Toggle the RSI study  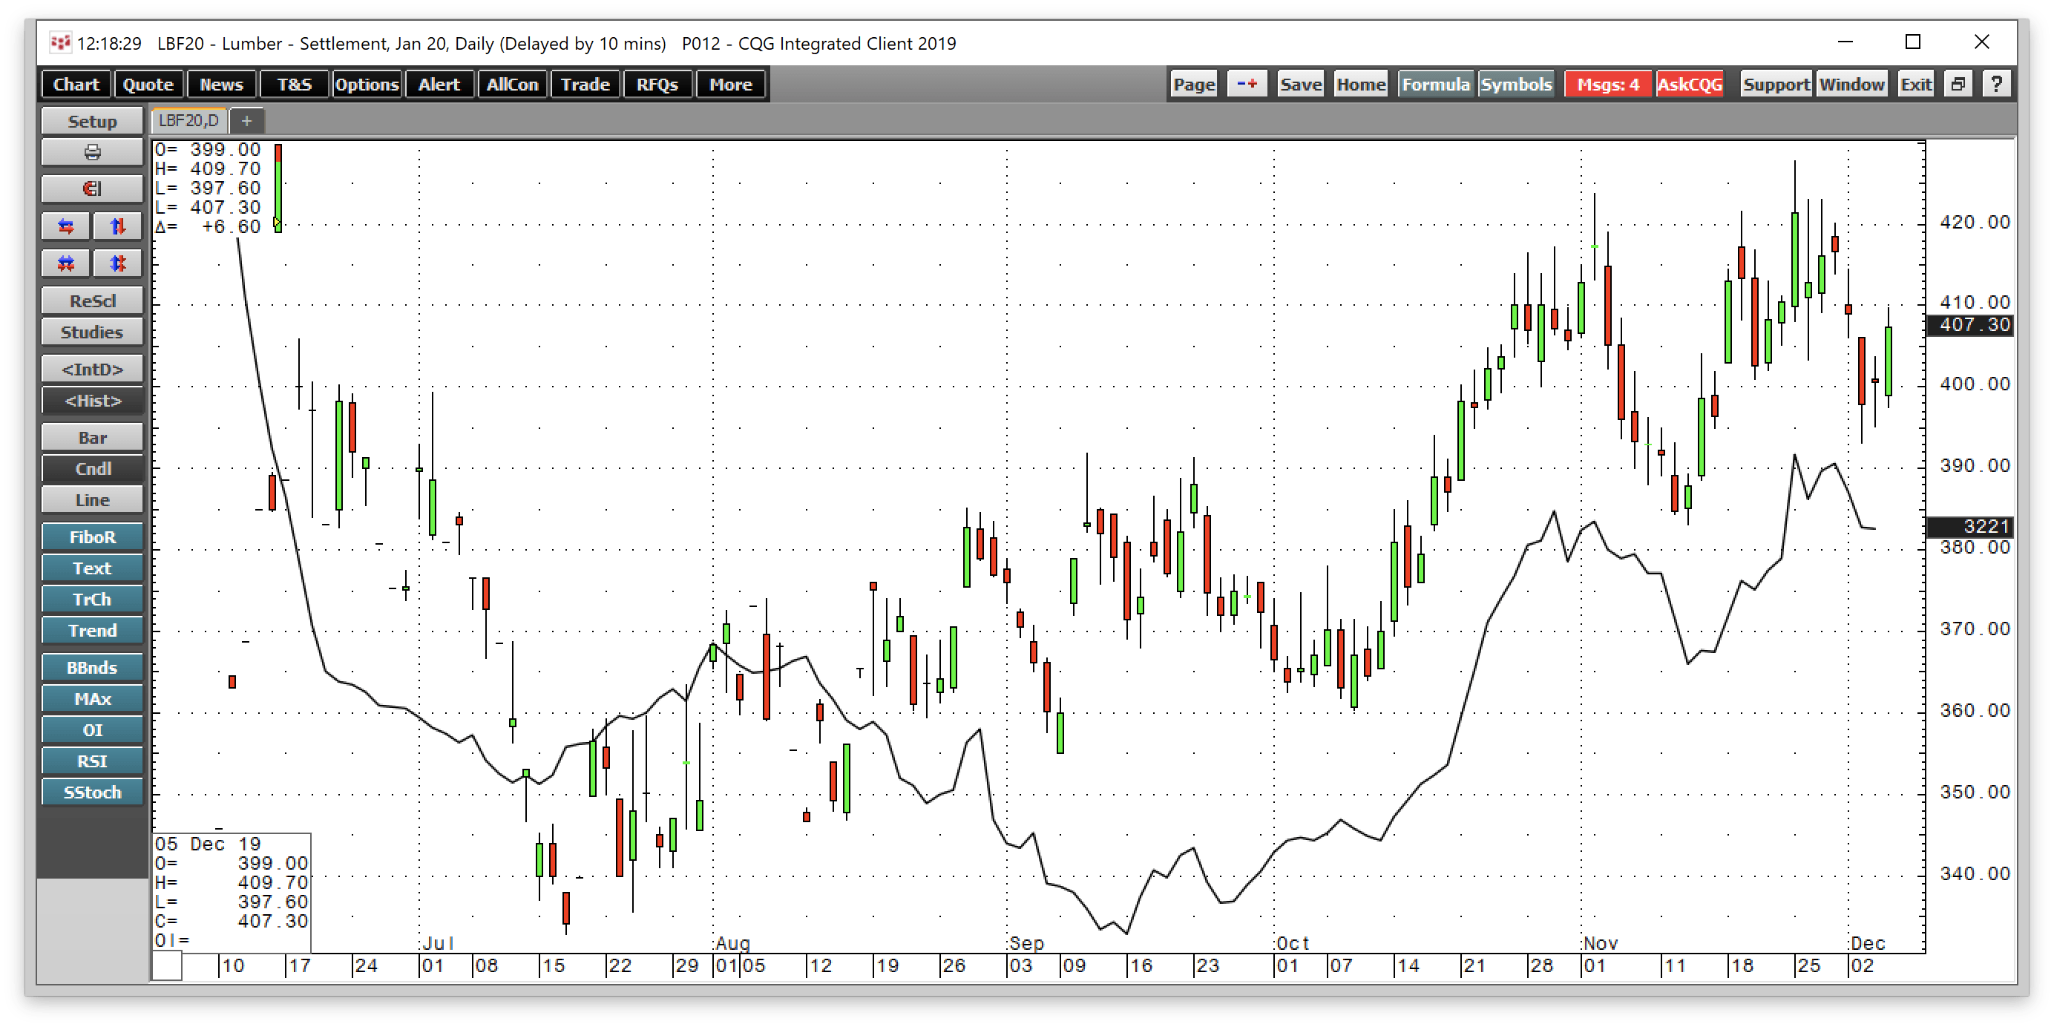pos(92,761)
